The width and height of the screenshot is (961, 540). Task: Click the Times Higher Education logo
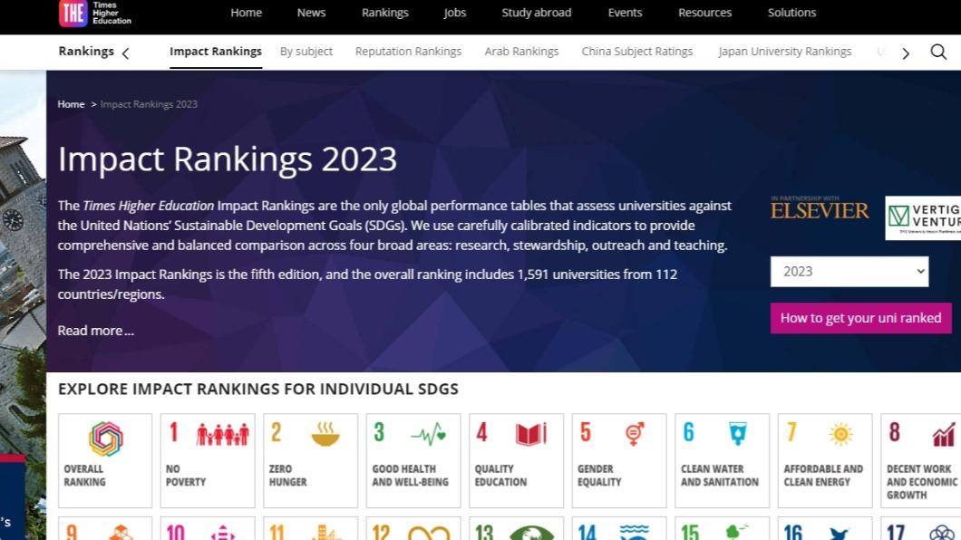95,13
